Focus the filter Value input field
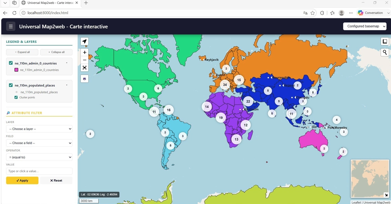This screenshot has width=391, height=204. pos(39,171)
